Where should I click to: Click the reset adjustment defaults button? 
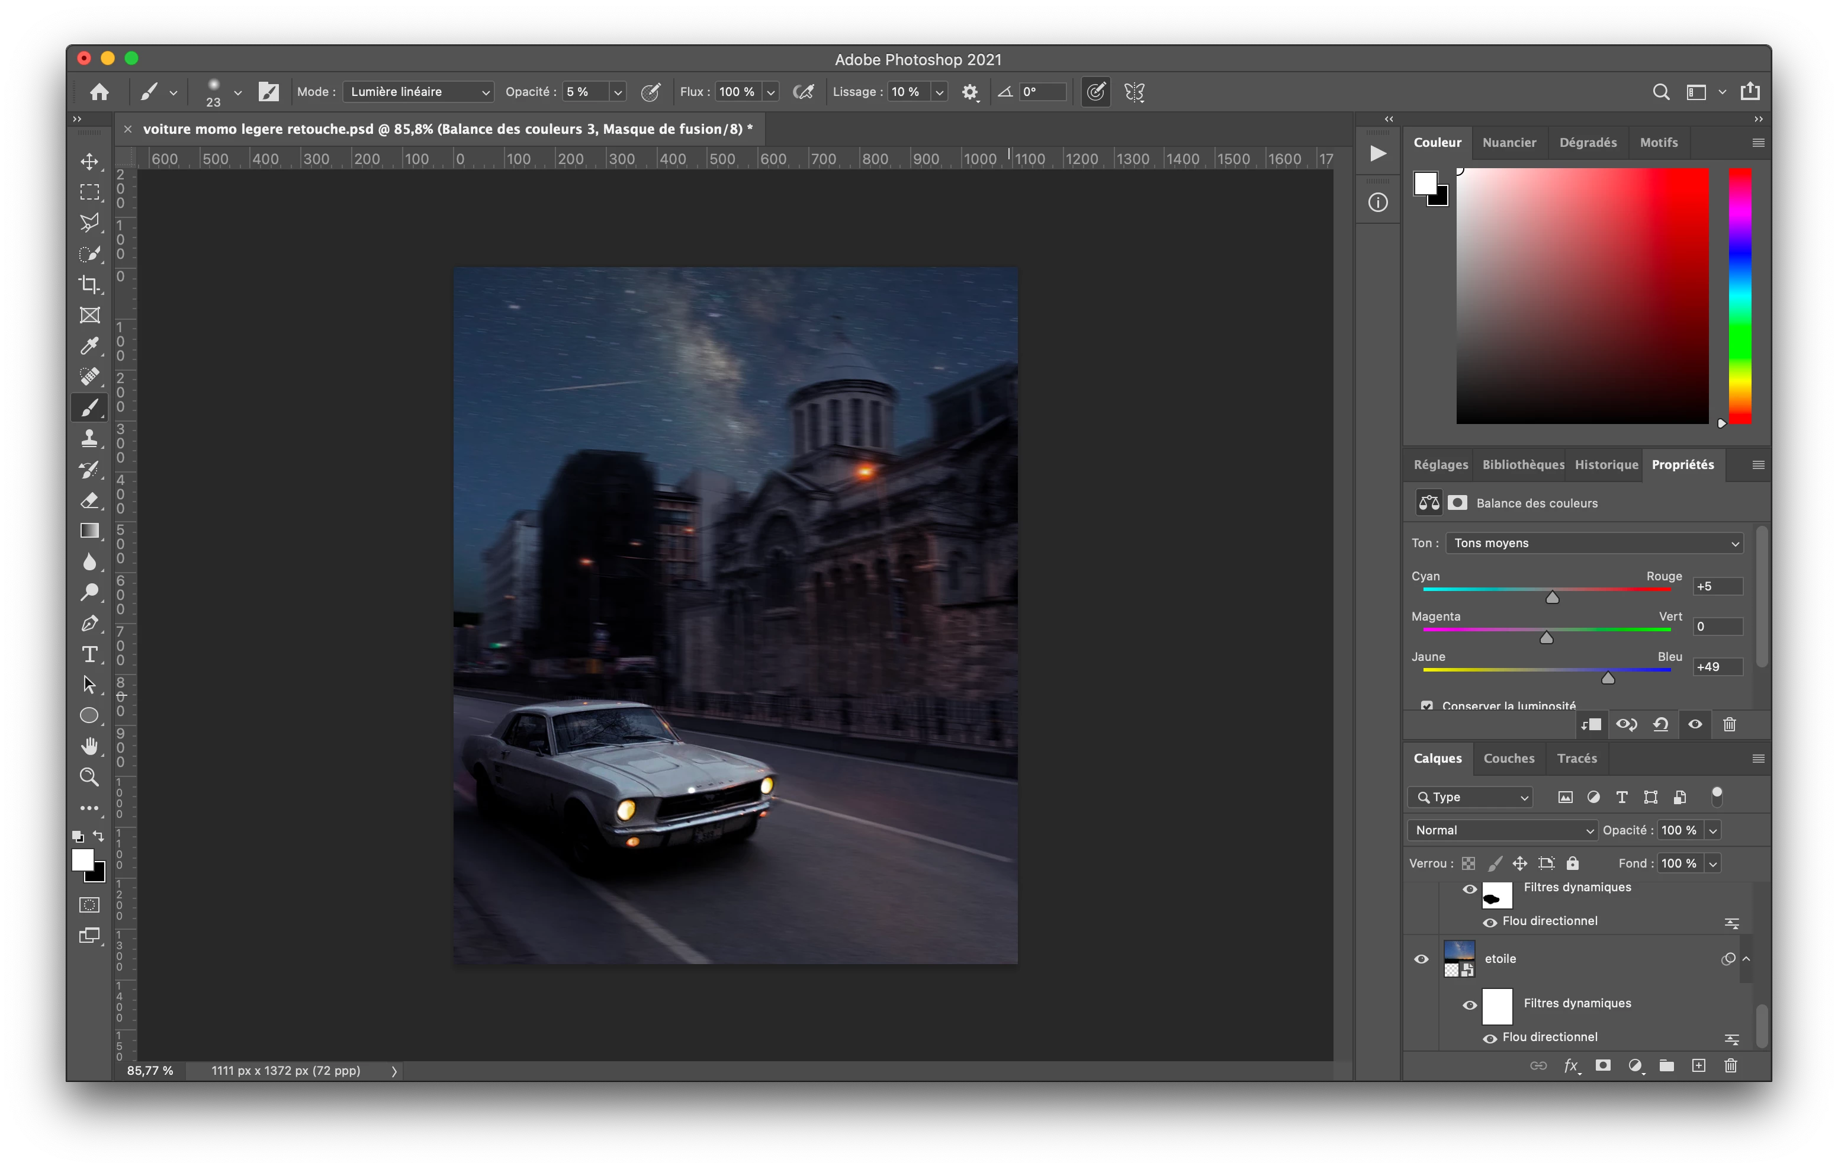1660,725
